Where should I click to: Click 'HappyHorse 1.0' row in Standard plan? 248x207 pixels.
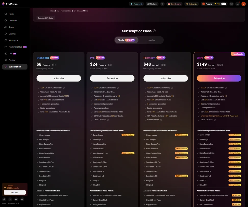pyautogui.click(x=59, y=204)
